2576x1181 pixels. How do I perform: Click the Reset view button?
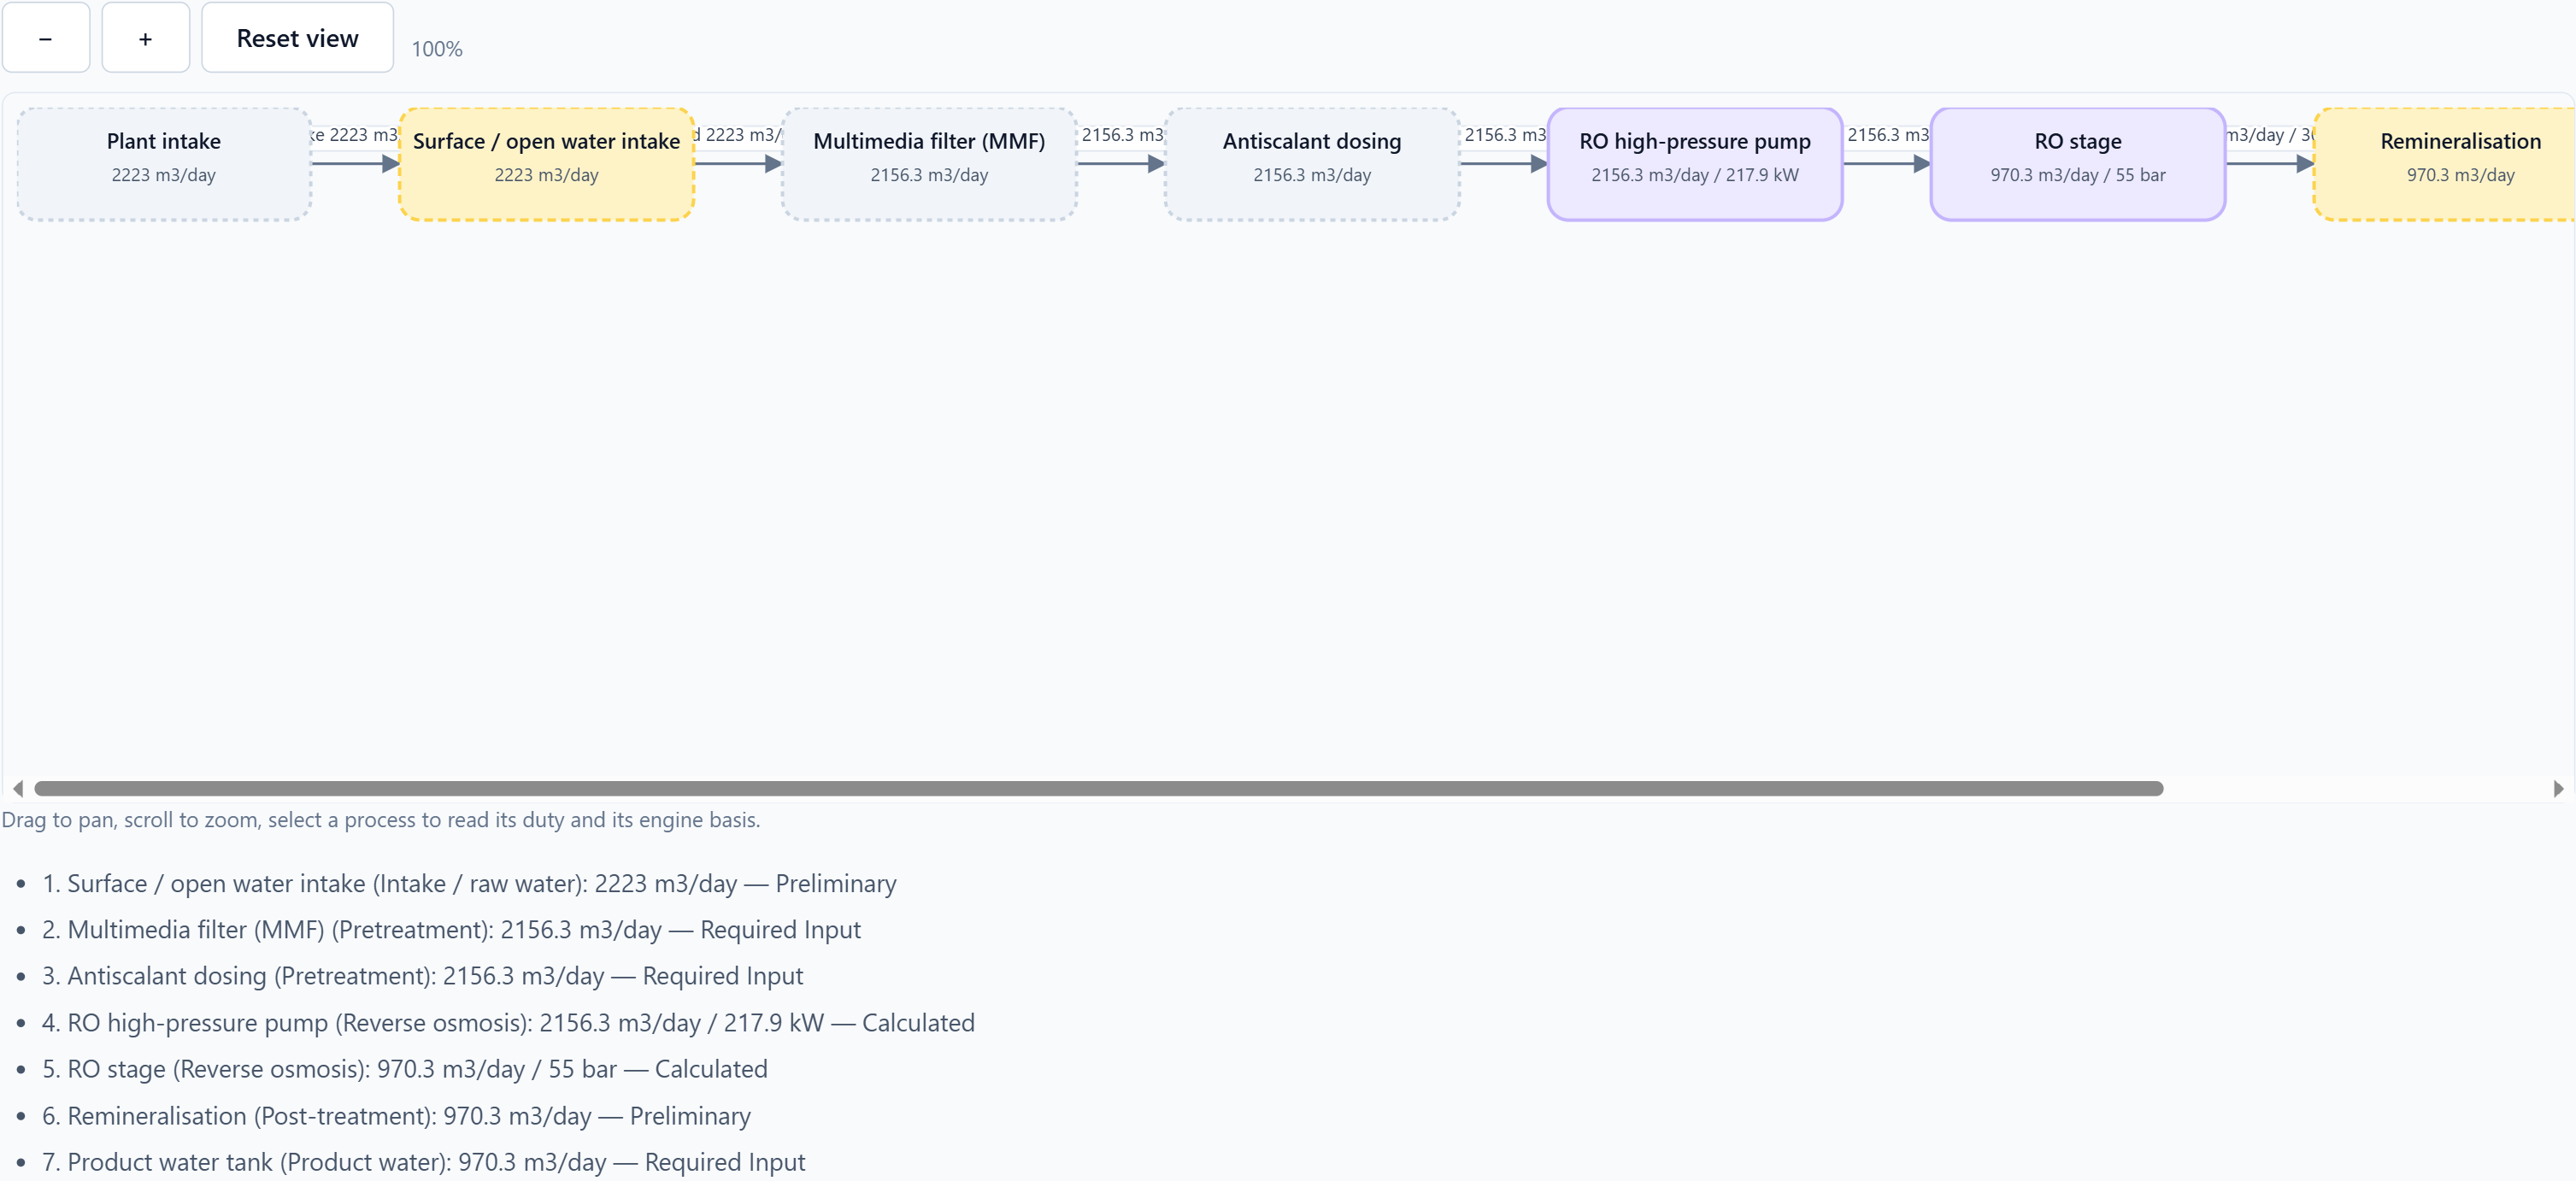(x=297, y=37)
